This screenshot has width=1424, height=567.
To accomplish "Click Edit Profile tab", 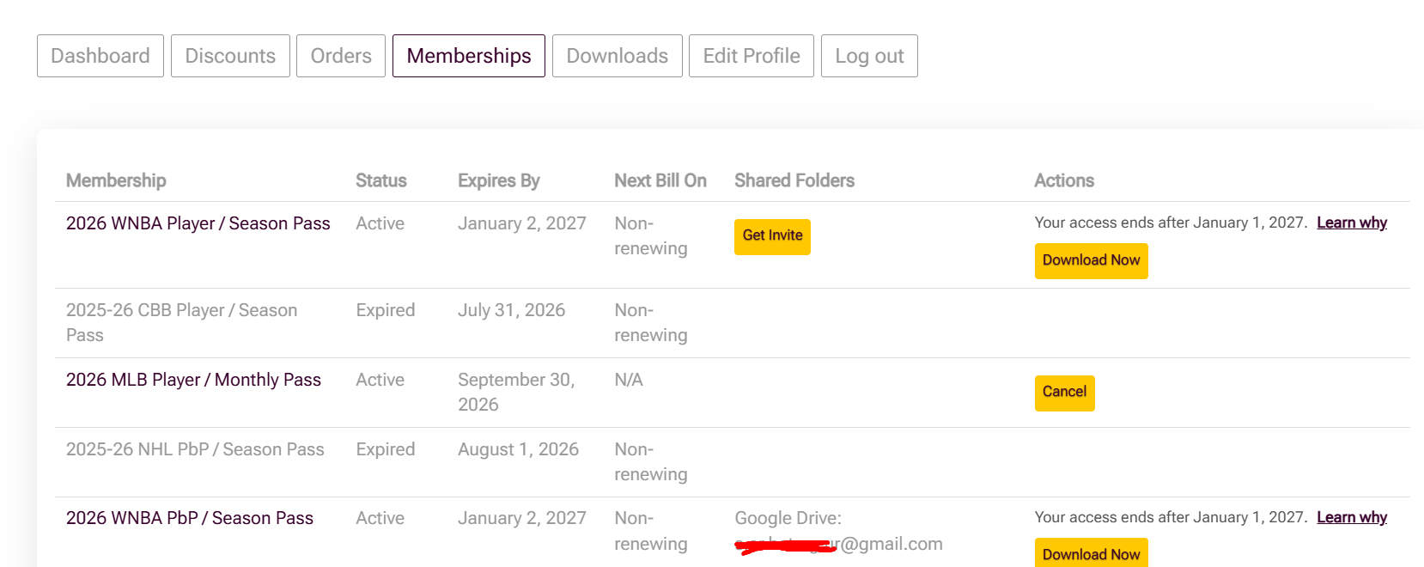I will (x=752, y=56).
